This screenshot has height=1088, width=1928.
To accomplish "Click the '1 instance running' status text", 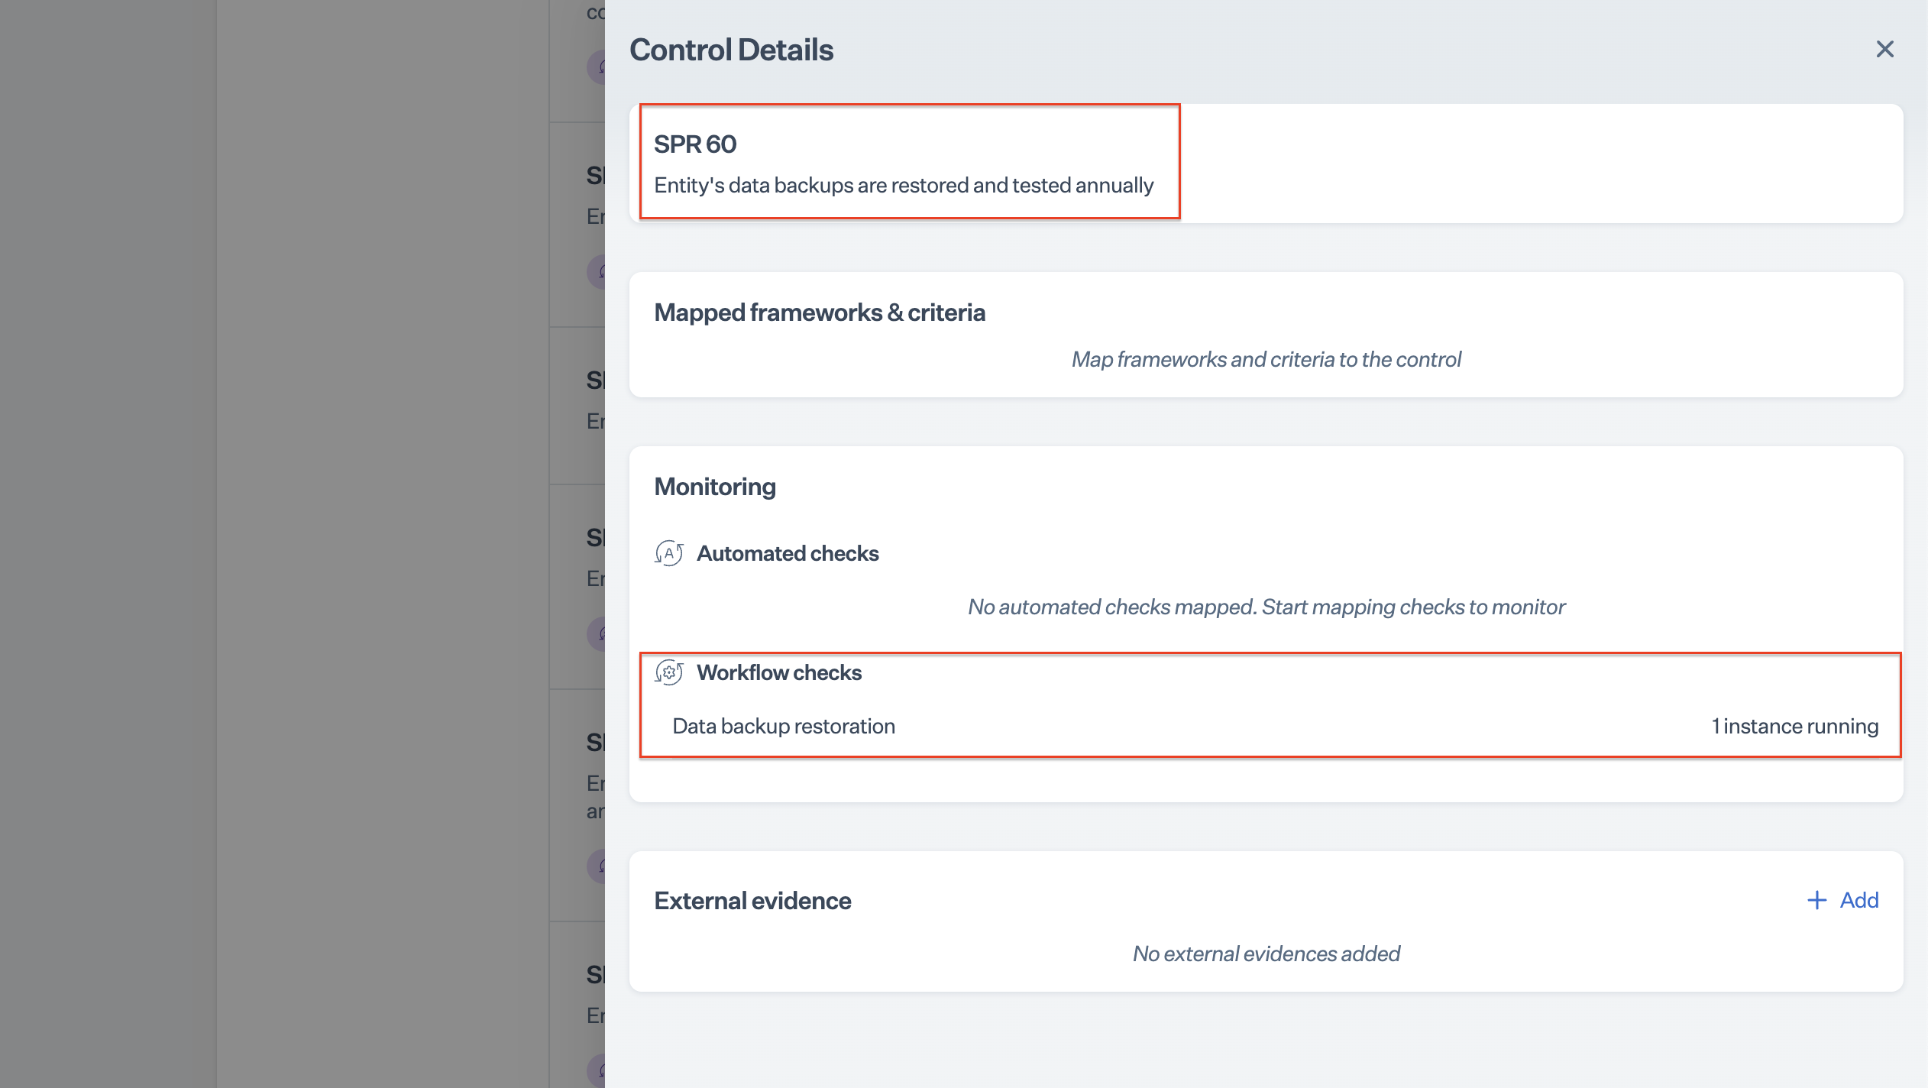I will point(1794,726).
